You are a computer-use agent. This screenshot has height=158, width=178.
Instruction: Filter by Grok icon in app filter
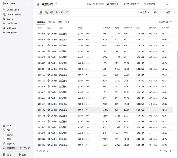tap(62, 12)
